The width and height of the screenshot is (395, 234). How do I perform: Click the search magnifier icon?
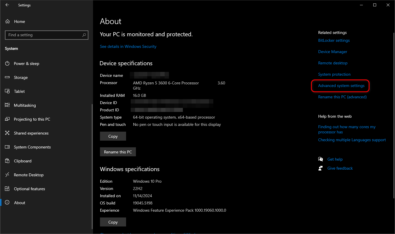(x=84, y=35)
